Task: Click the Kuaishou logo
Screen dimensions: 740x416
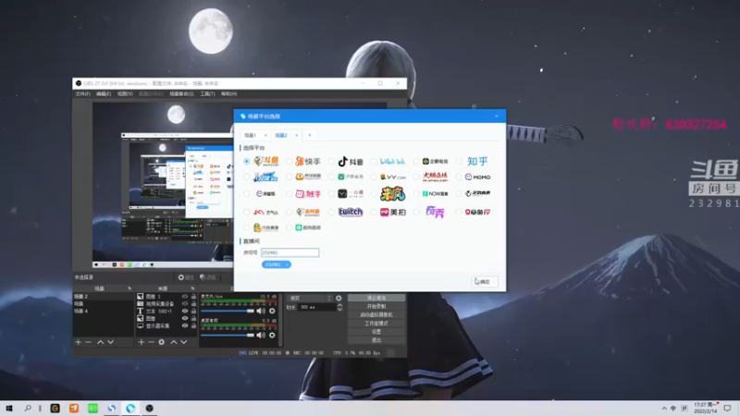Action: click(308, 161)
